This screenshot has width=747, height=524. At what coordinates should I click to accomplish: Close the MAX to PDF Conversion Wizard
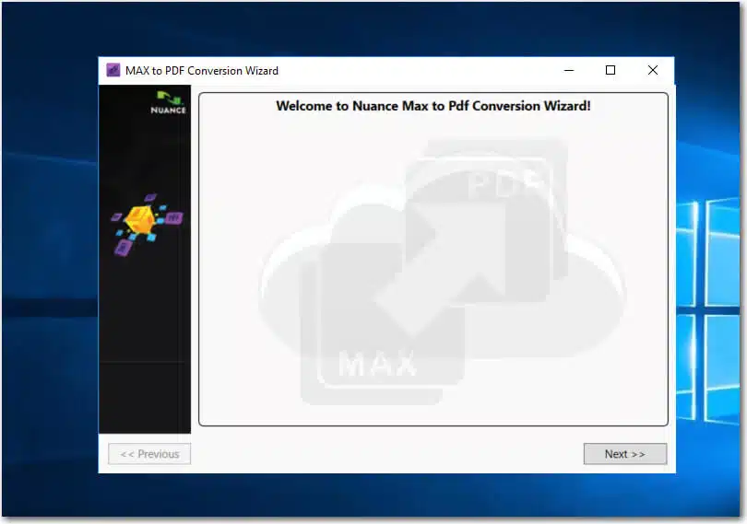(x=653, y=70)
